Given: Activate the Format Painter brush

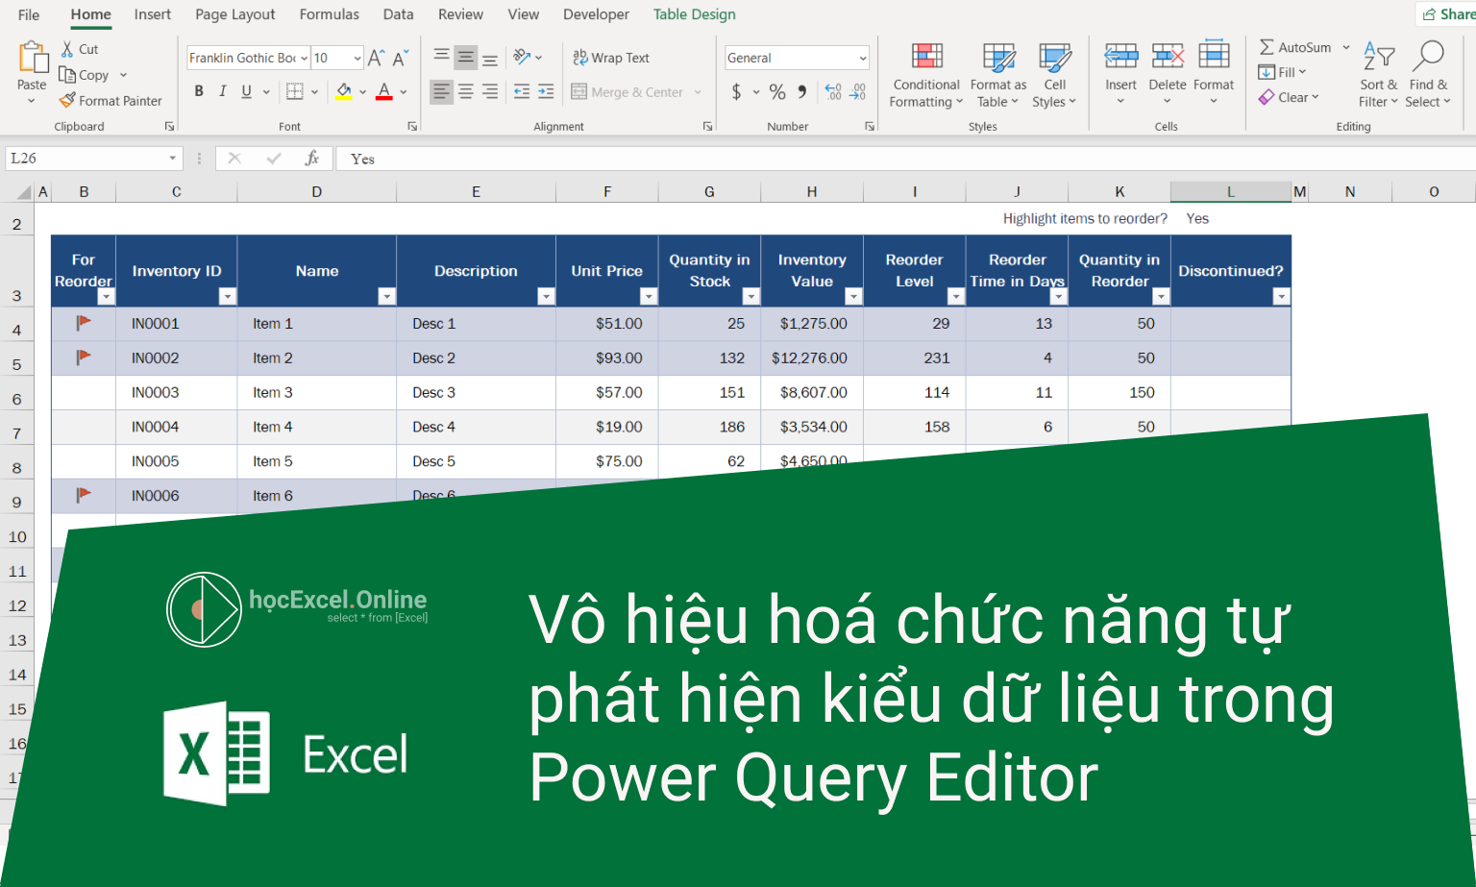Looking at the screenshot, I should click(x=67, y=100).
